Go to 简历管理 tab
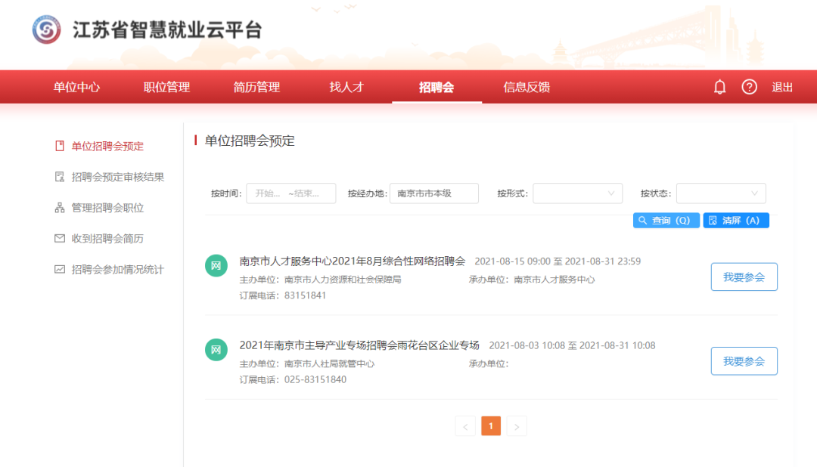This screenshot has height=467, width=817. click(257, 87)
